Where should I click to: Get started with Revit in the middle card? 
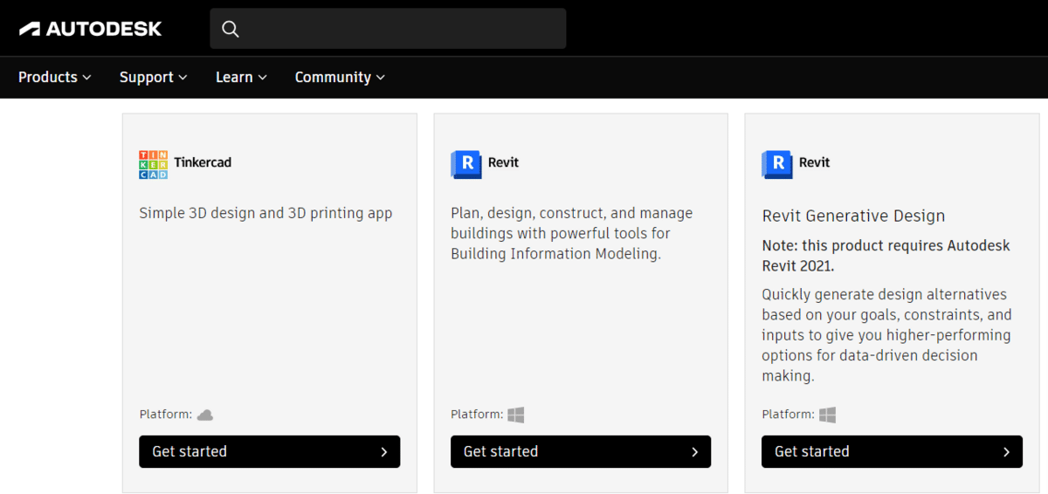tap(581, 451)
